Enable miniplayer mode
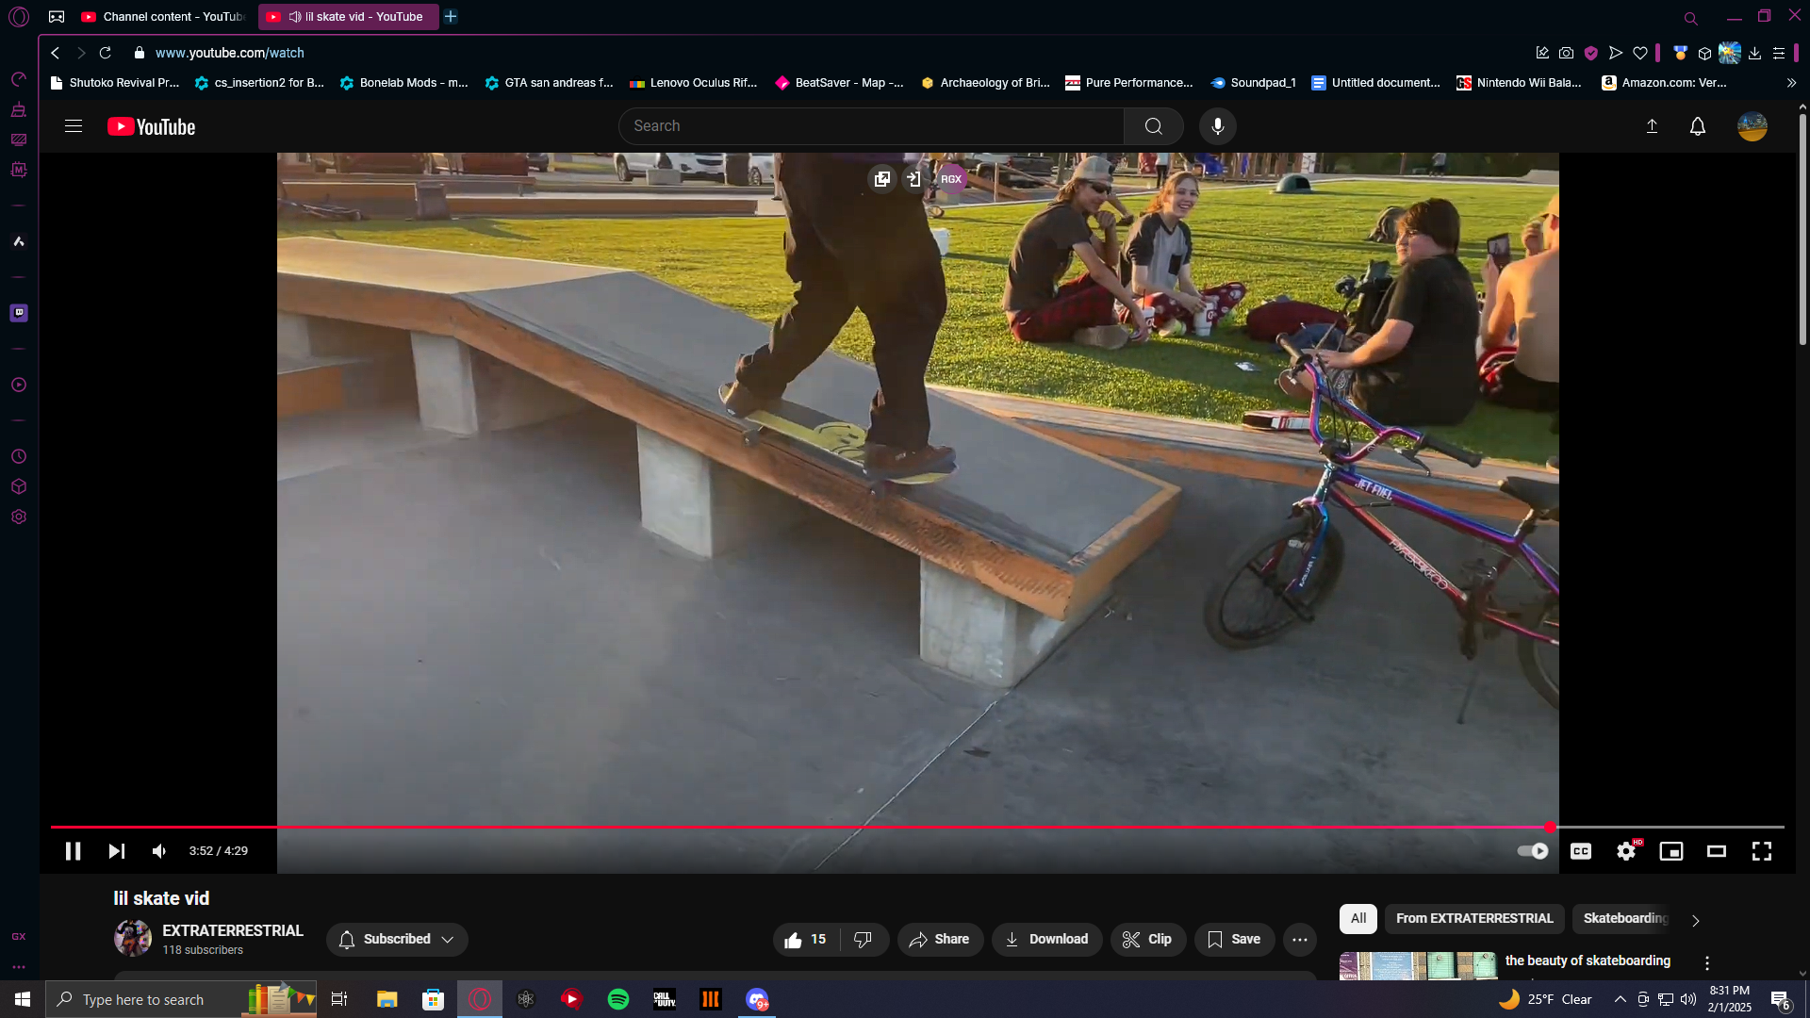The width and height of the screenshot is (1810, 1018). click(x=1671, y=851)
